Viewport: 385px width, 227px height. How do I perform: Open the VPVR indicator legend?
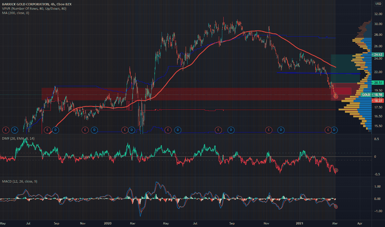coord(34,9)
